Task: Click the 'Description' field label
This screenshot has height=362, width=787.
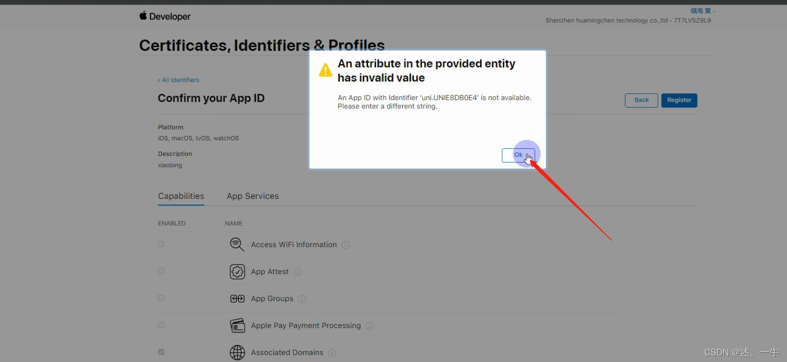Action: pos(175,154)
